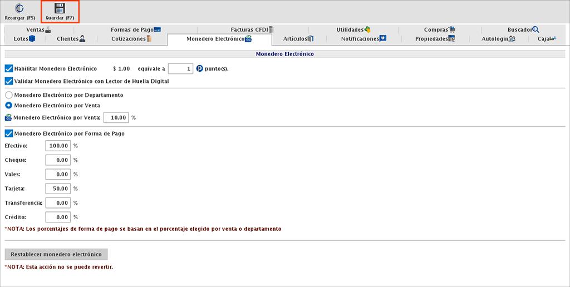Viewport: 570px width, 287px height.
Task: Focus the points equivalence input field
Action: (x=180, y=69)
